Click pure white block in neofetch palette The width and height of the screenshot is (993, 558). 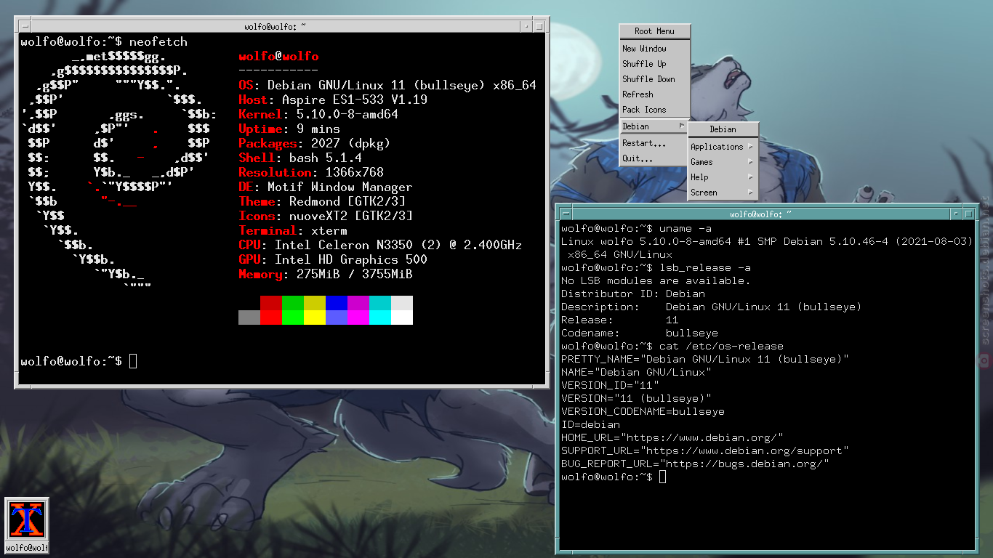coord(402,318)
